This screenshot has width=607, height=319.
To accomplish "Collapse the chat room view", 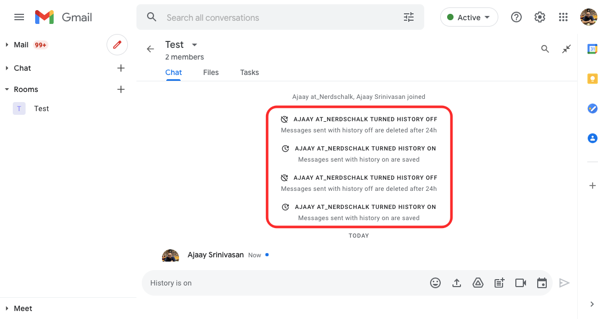I will tap(566, 49).
